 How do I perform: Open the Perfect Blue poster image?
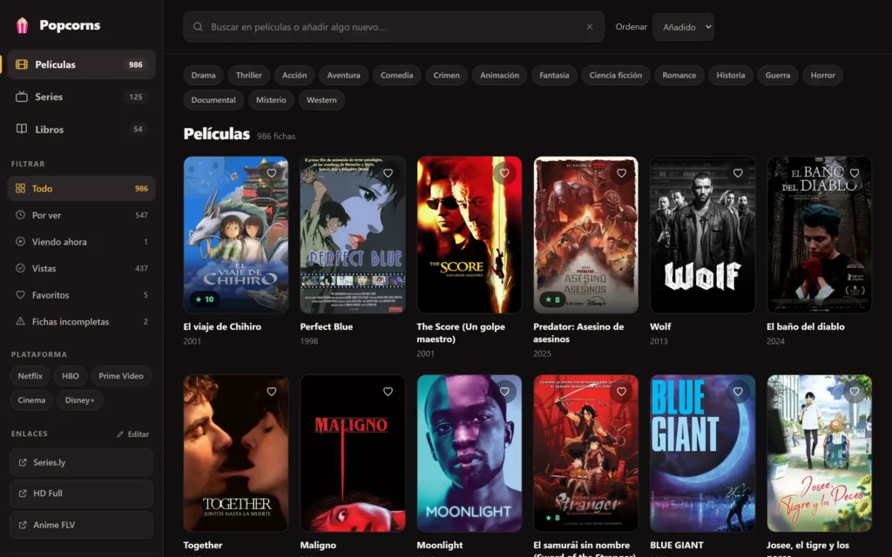[353, 235]
